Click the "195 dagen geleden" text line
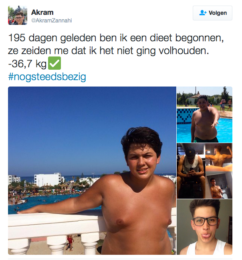Screen dimensions: 242x260 (x=116, y=38)
